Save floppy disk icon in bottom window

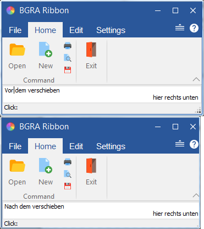[x=68, y=186]
